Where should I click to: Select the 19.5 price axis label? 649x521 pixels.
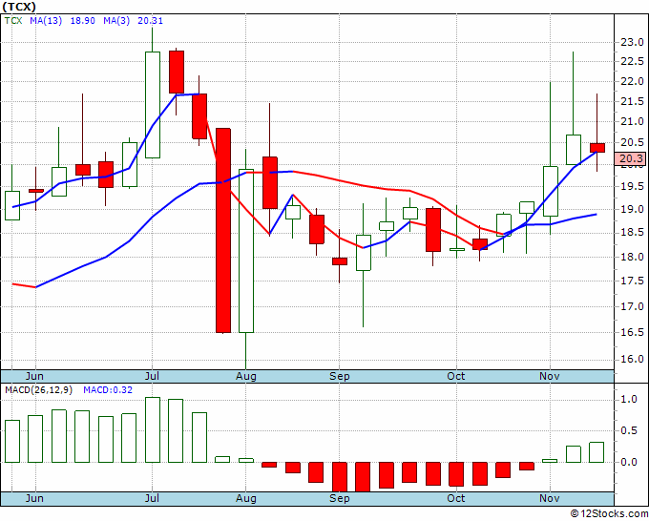(632, 186)
